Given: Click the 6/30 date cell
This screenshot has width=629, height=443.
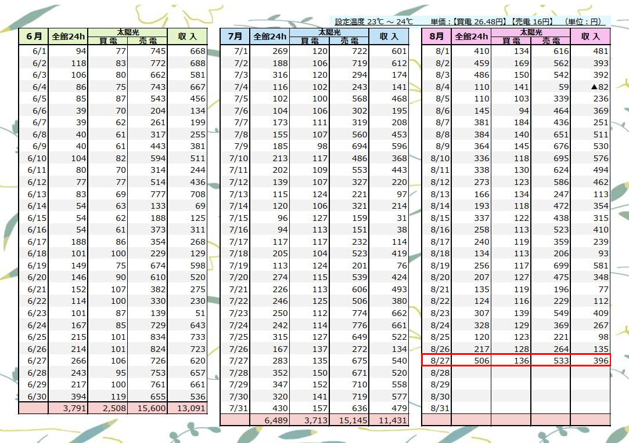Looking at the screenshot, I should [x=33, y=397].
